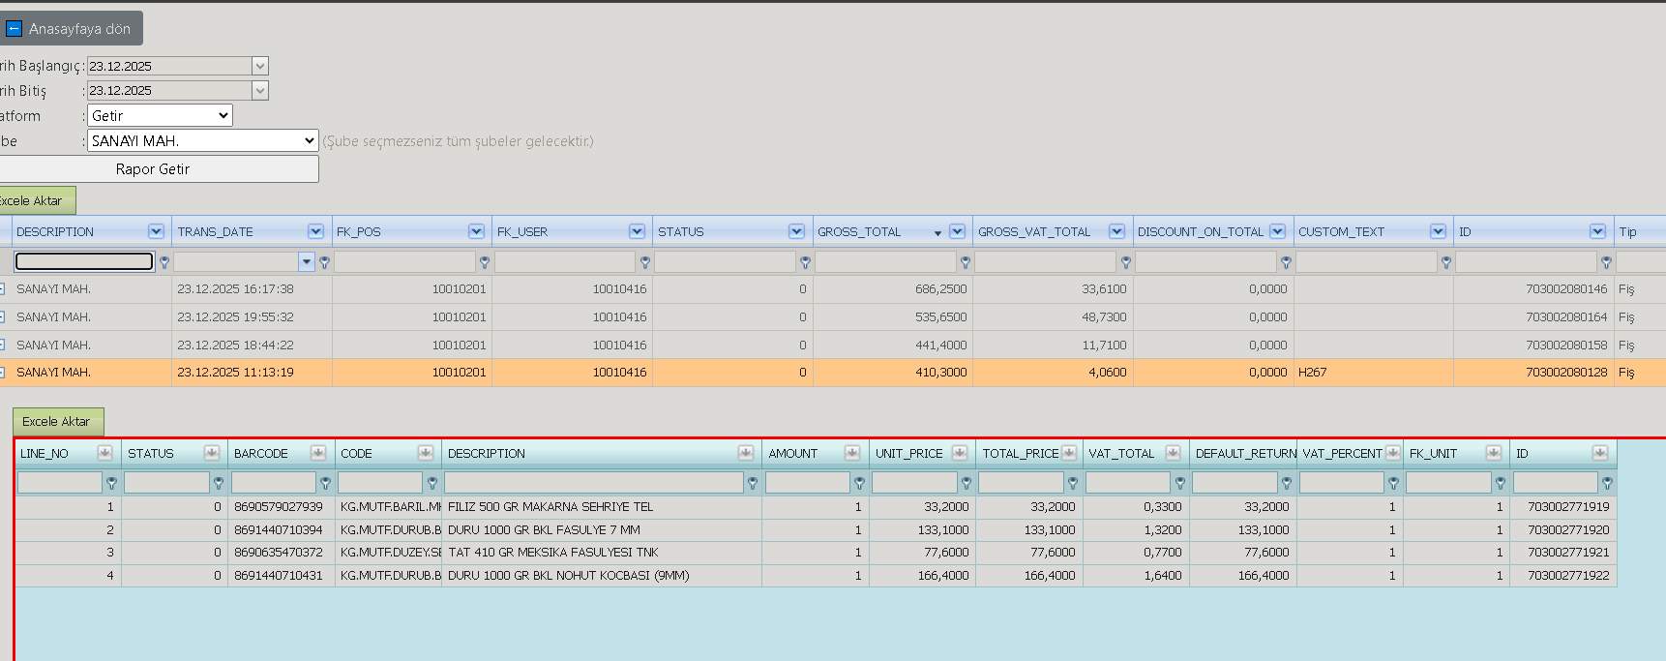This screenshot has width=1666, height=661.
Task: Expand the row with transaction time 19:55:32
Action: 2,317
